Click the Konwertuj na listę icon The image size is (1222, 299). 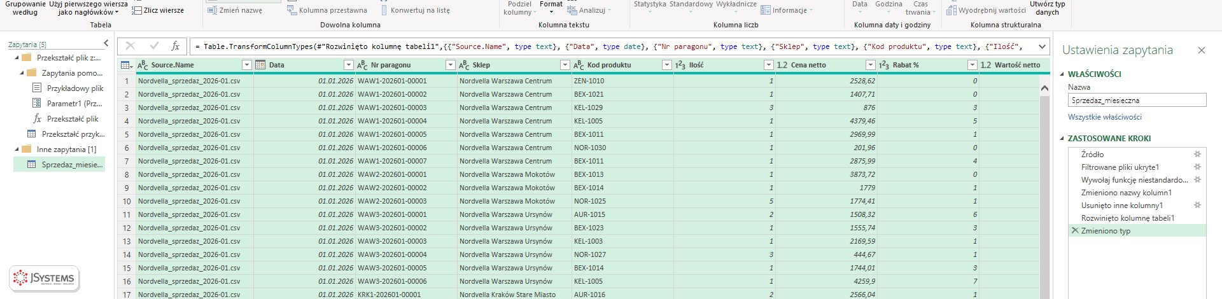[x=384, y=10]
